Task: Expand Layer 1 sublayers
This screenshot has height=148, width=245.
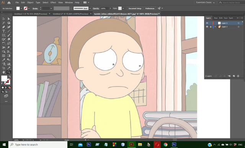Action: (x=215, y=27)
